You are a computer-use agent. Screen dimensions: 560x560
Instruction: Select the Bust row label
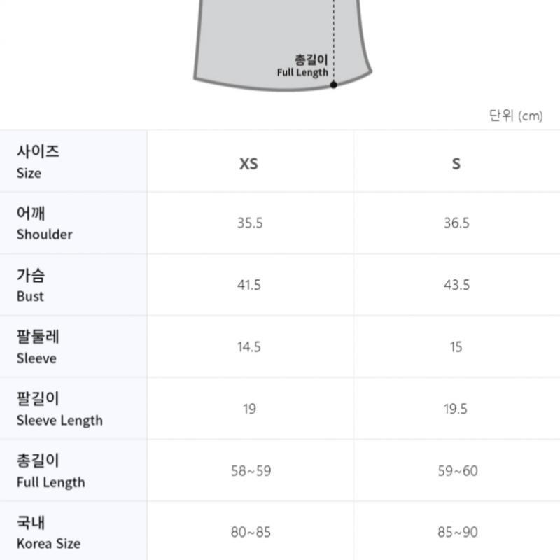coord(31,286)
